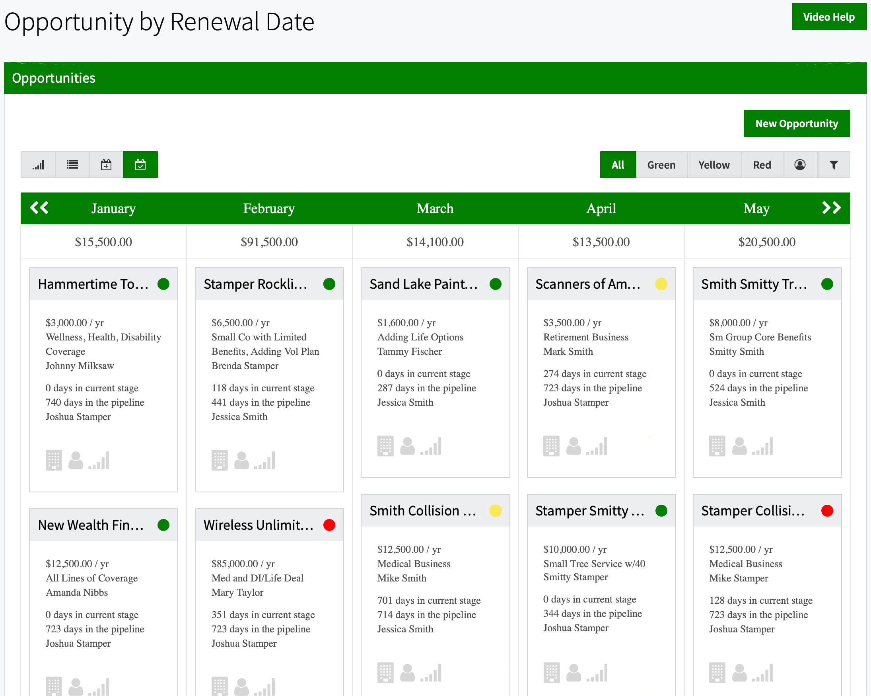Screen dimensions: 871x696
Task: Open the Smith Collision opportunity title
Action: 423,511
